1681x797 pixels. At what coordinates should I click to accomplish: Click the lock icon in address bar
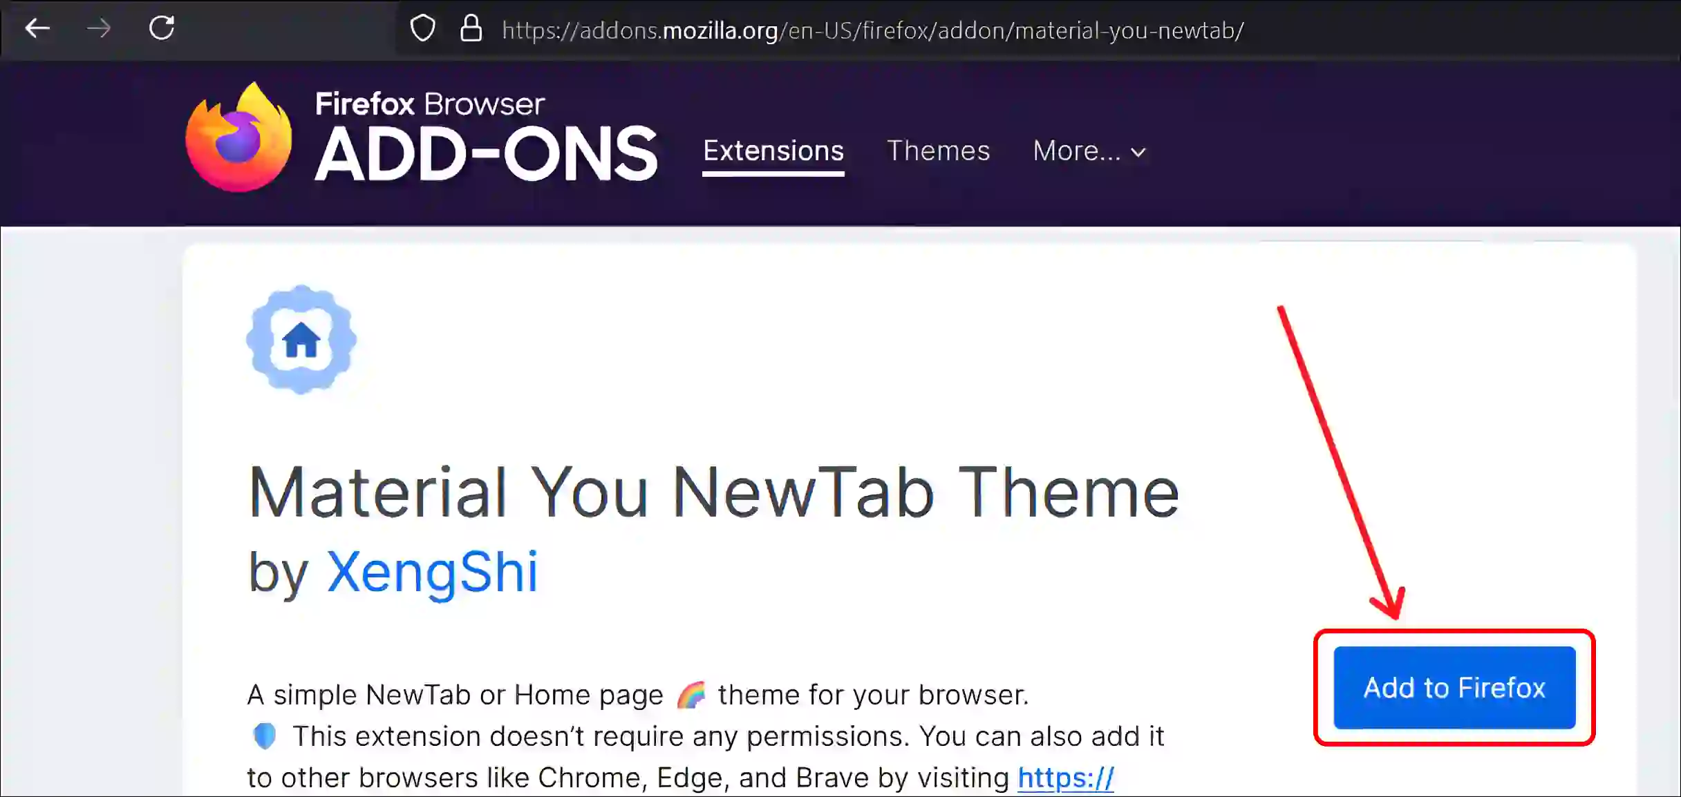(473, 29)
